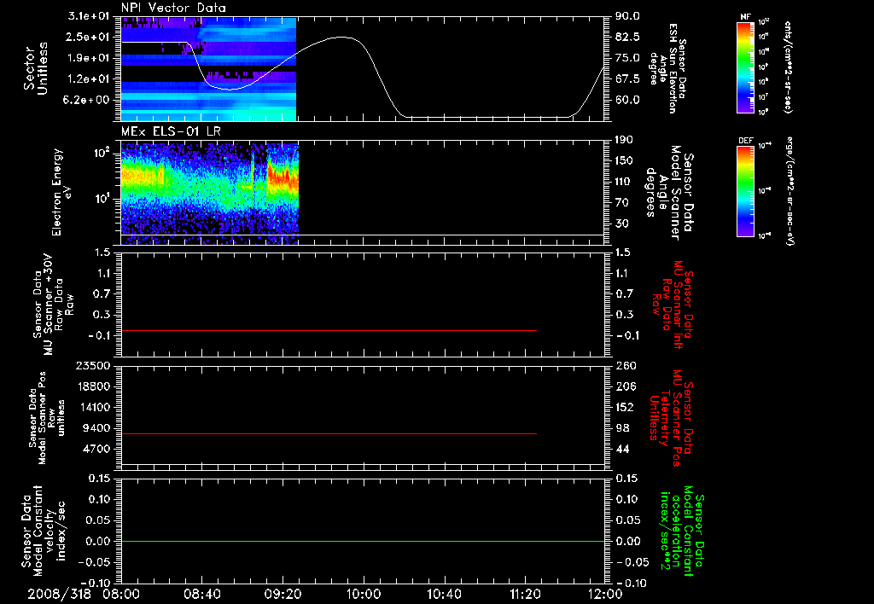
Task: Click the red 'MU Scanner Inh Raw Data' label
Action: (x=673, y=304)
